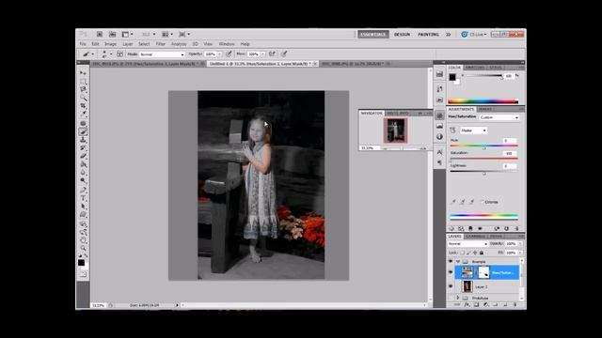Image resolution: width=602 pixels, height=338 pixels.
Task: Enable airbrush mode in options bar
Action: point(272,54)
